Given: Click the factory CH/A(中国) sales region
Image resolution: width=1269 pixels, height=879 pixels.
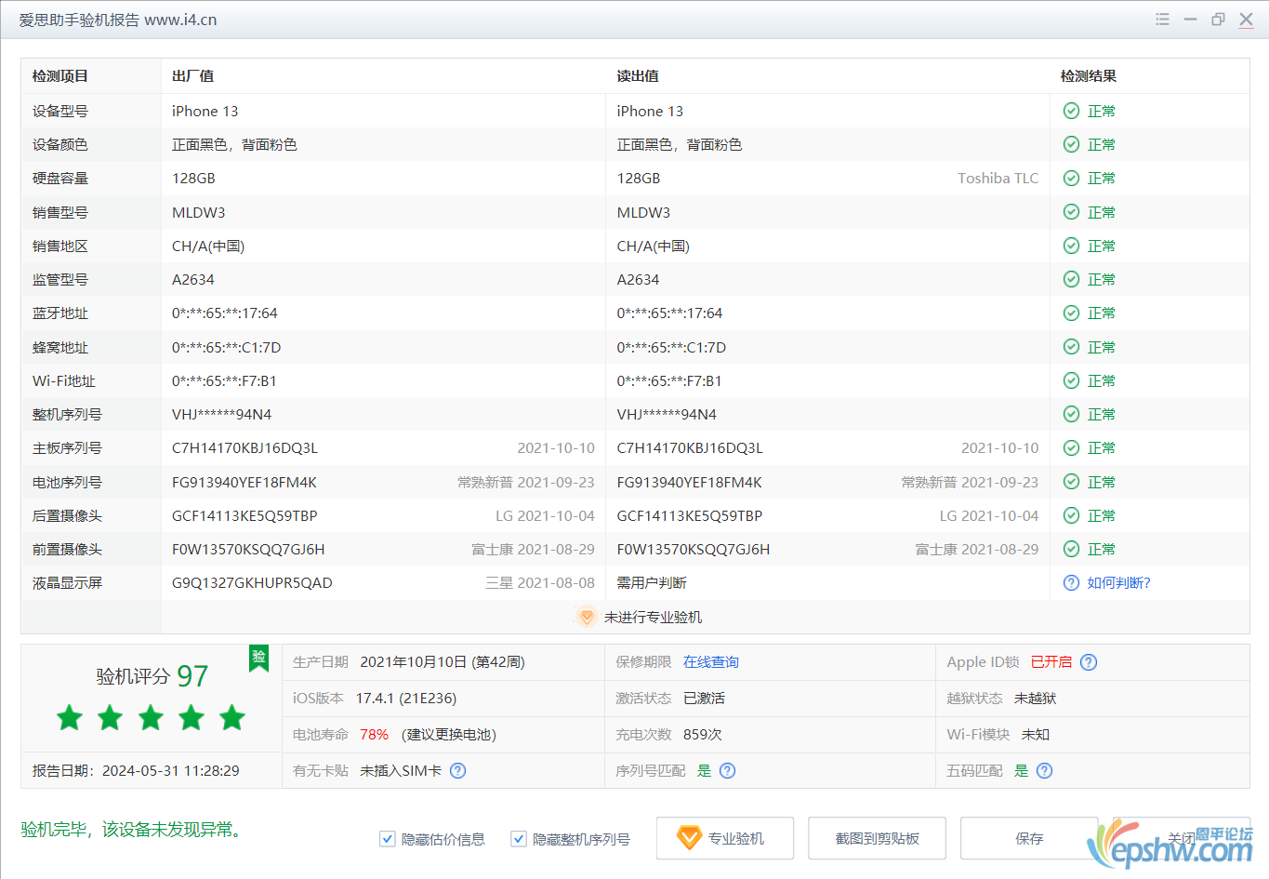Looking at the screenshot, I should (208, 246).
